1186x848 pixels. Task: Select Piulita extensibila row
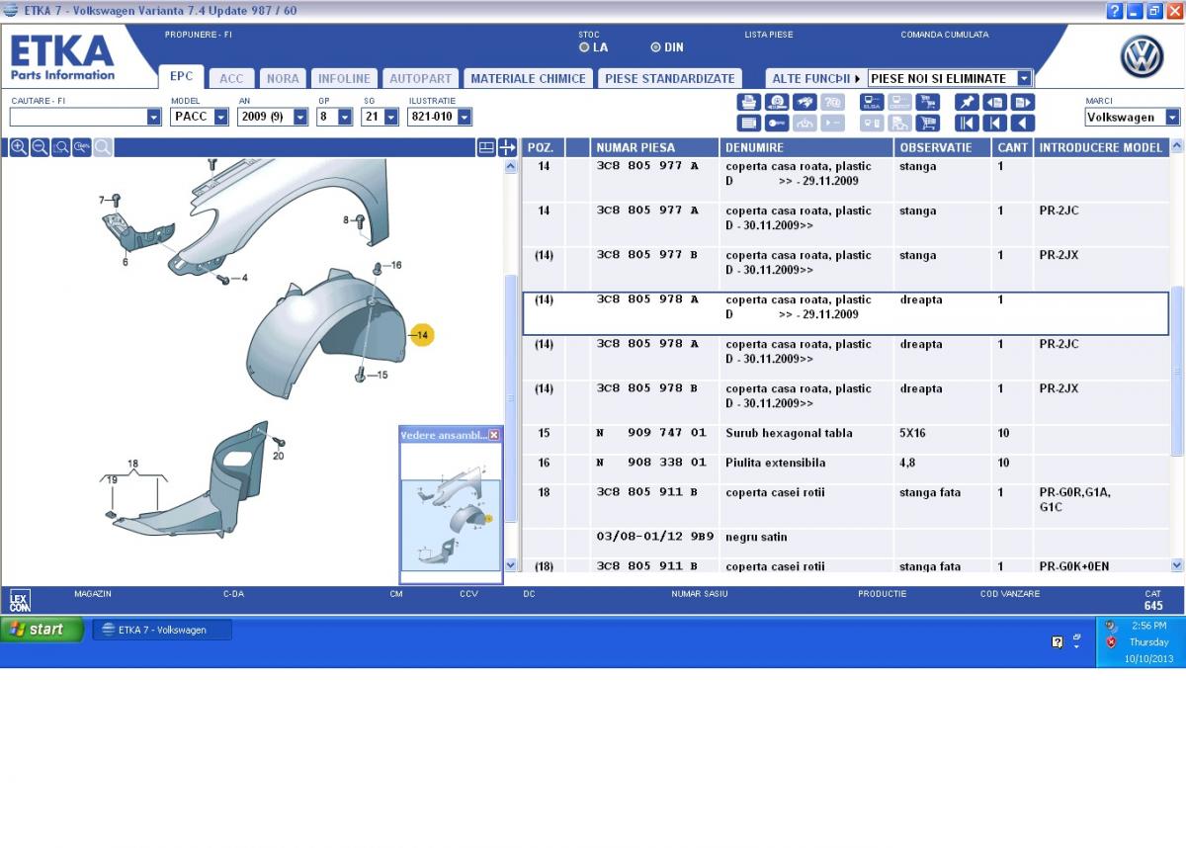(x=845, y=468)
